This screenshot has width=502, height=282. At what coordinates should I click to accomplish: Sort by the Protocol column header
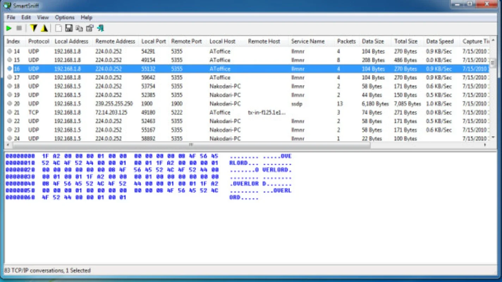click(x=39, y=41)
